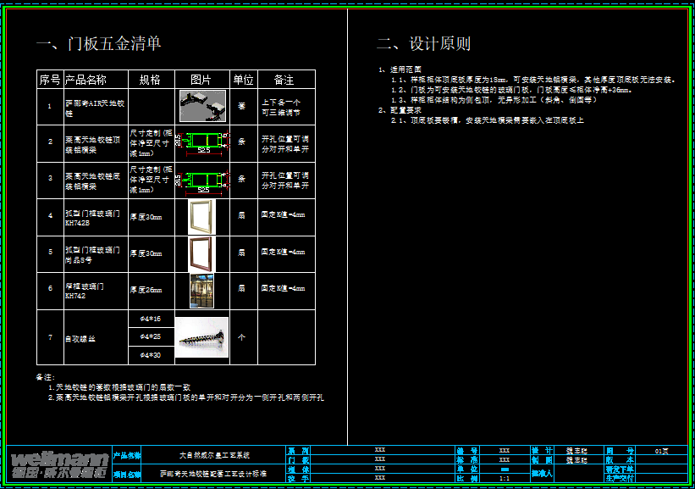
Task: Click the self-tapping screw picture
Action: (x=201, y=337)
